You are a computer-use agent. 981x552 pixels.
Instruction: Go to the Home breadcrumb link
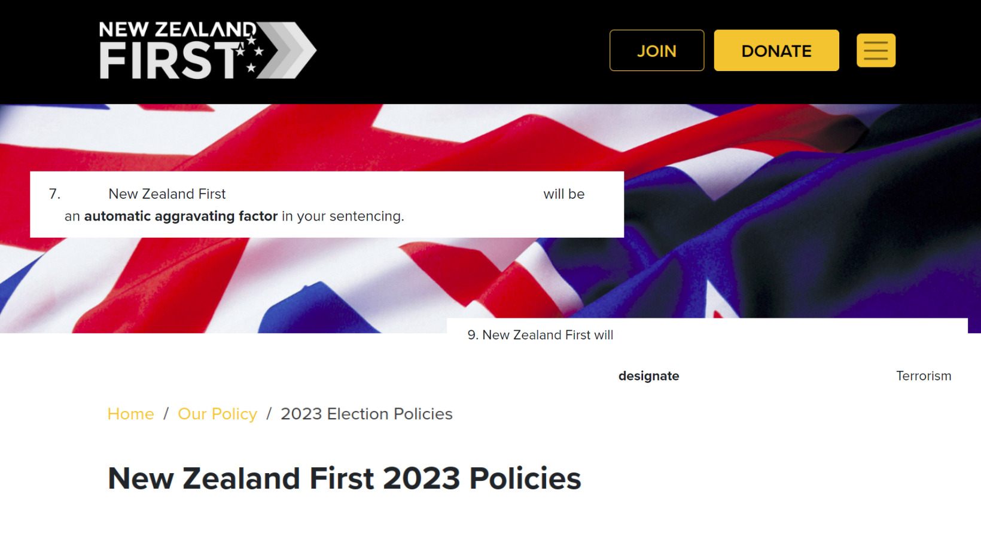tap(130, 414)
